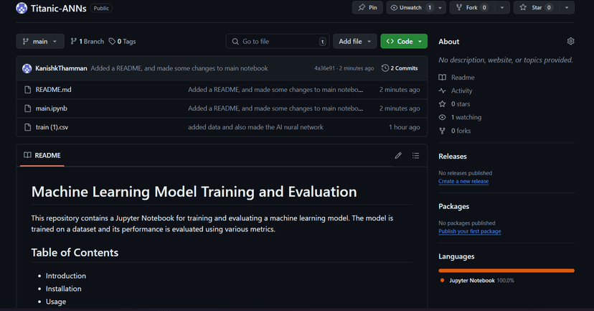
Task: Open the main branch dropdown
Action: (40, 42)
